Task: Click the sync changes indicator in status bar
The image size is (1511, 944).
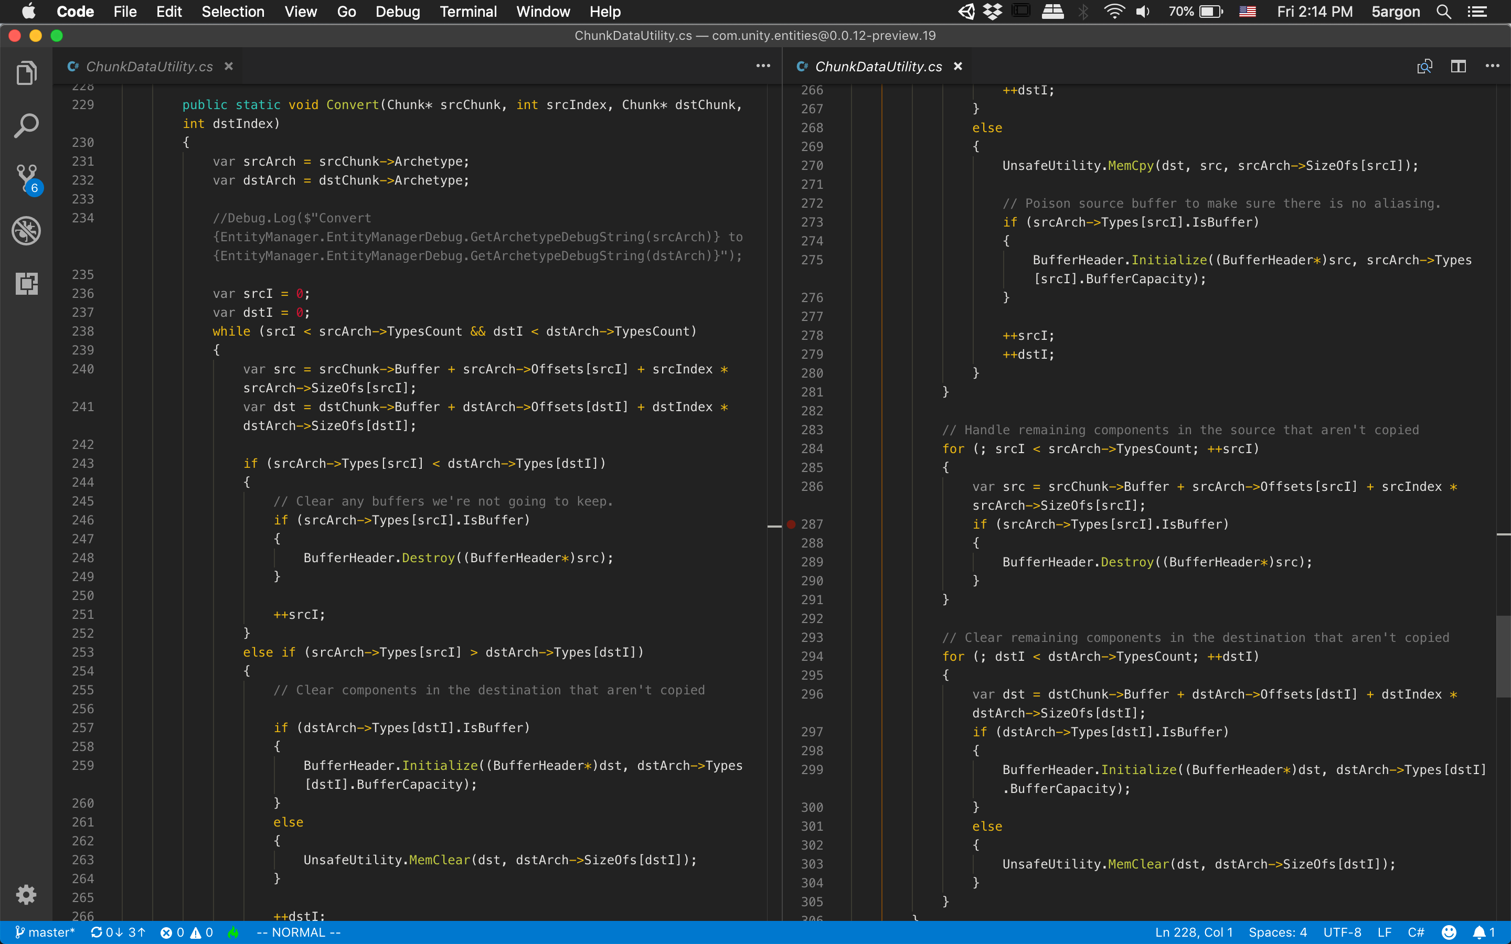Action: pos(118,932)
